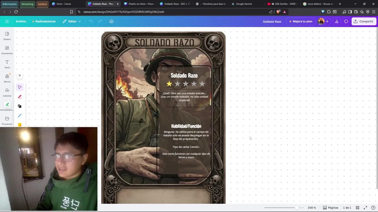Open the Redimensionar option

click(x=44, y=21)
